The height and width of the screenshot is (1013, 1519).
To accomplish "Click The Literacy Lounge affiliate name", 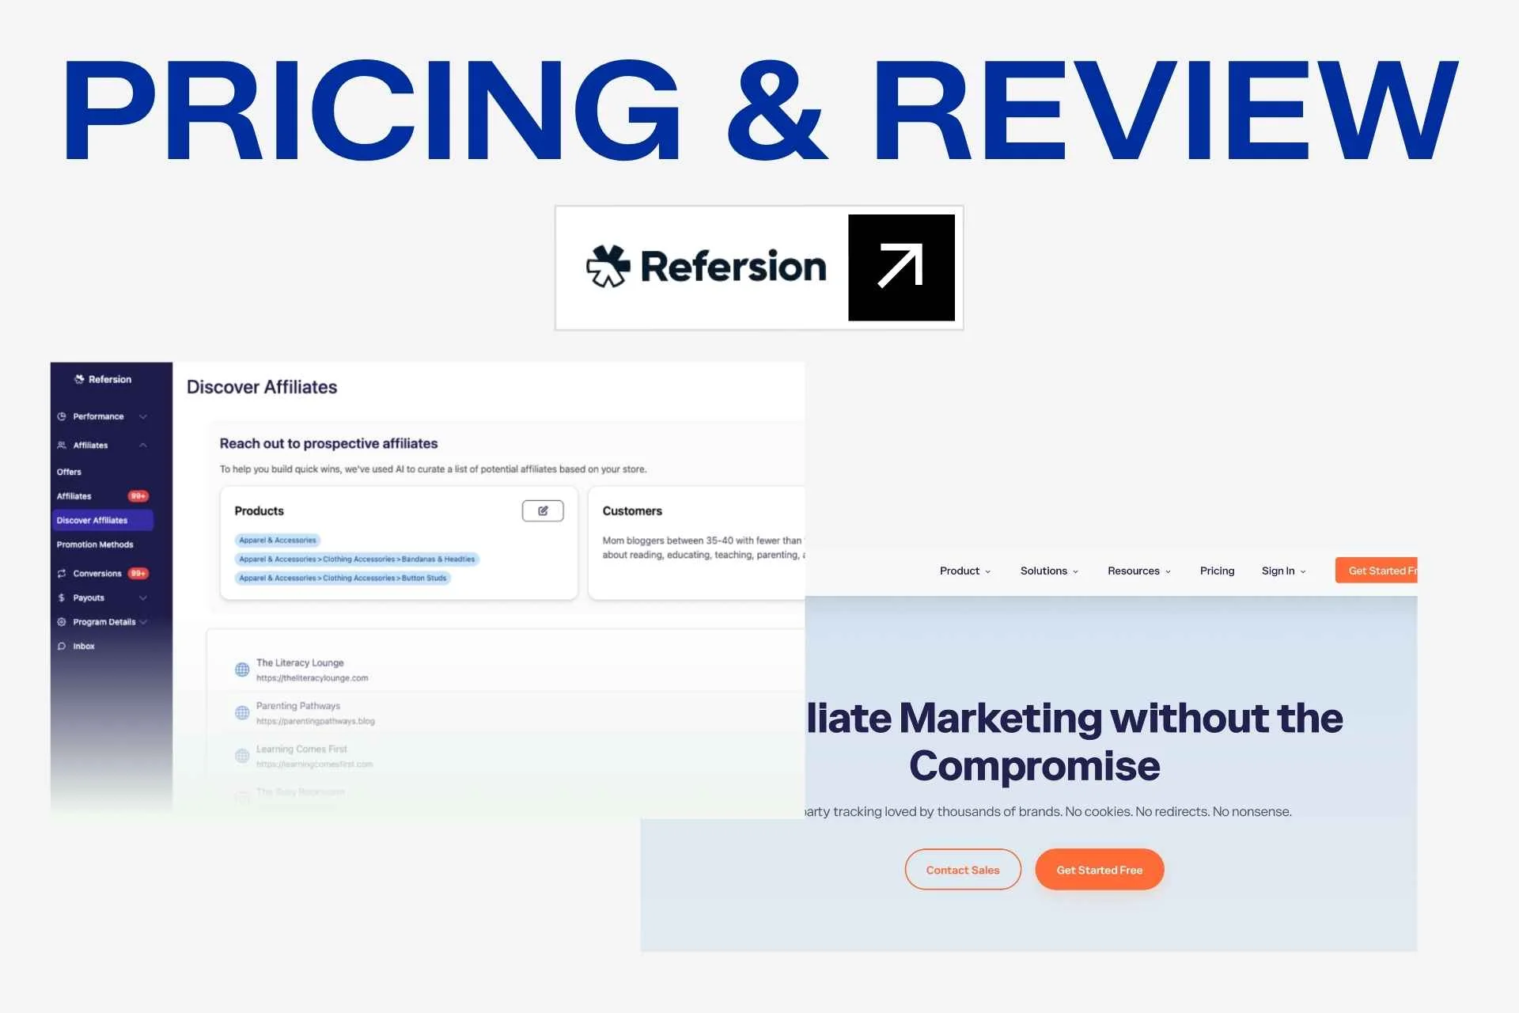I will pyautogui.click(x=300, y=663).
